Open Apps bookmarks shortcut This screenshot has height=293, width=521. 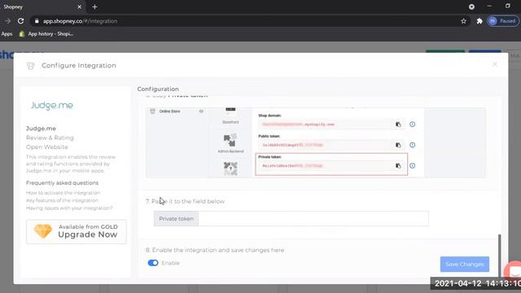point(7,34)
